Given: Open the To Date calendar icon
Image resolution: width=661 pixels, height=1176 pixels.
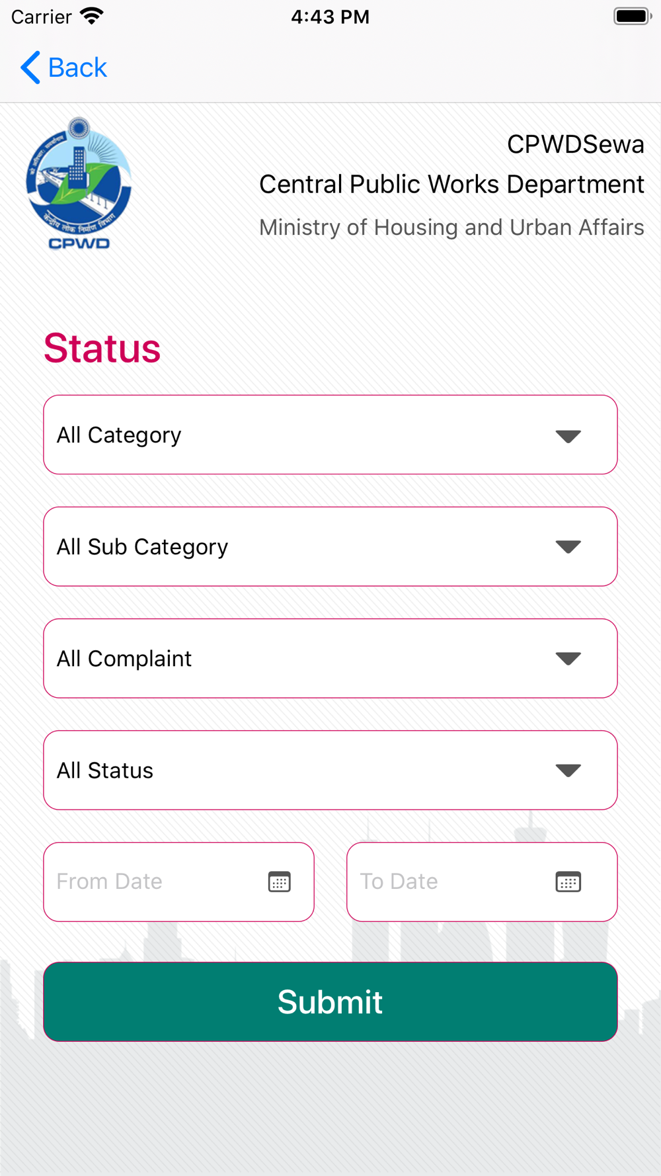Looking at the screenshot, I should pyautogui.click(x=568, y=882).
